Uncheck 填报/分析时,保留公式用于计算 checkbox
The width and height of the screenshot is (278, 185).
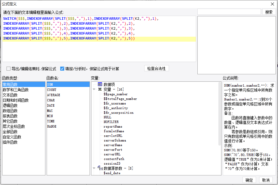click(x=62, y=69)
